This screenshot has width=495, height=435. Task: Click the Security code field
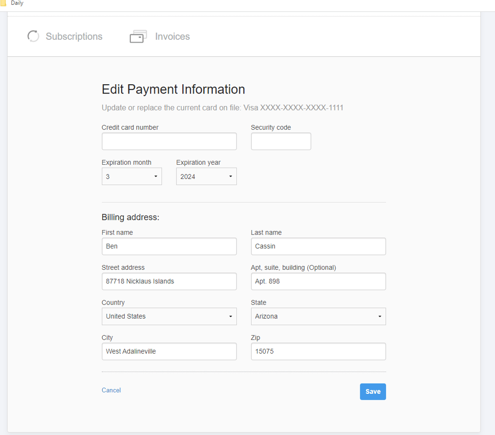(x=281, y=141)
